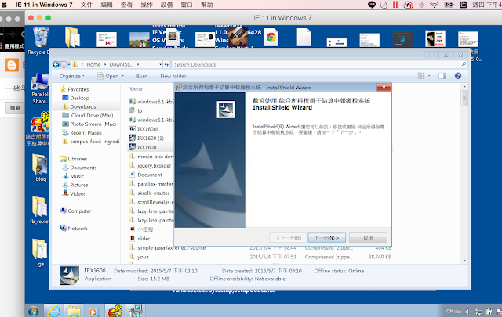Image resolution: width=502 pixels, height=317 pixels.
Task: Close the InstallShield Wizard dialog
Action: click(384, 87)
